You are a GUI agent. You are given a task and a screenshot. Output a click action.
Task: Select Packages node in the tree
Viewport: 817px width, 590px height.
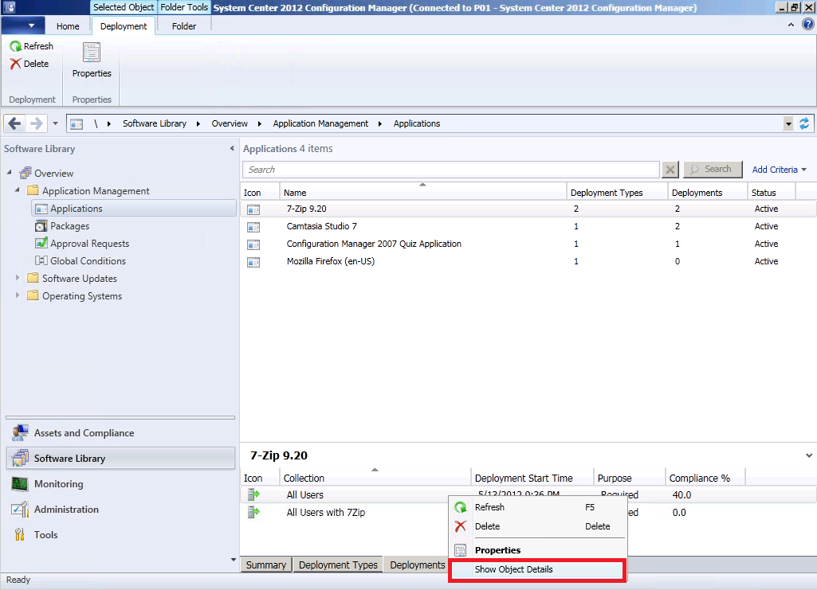click(69, 226)
